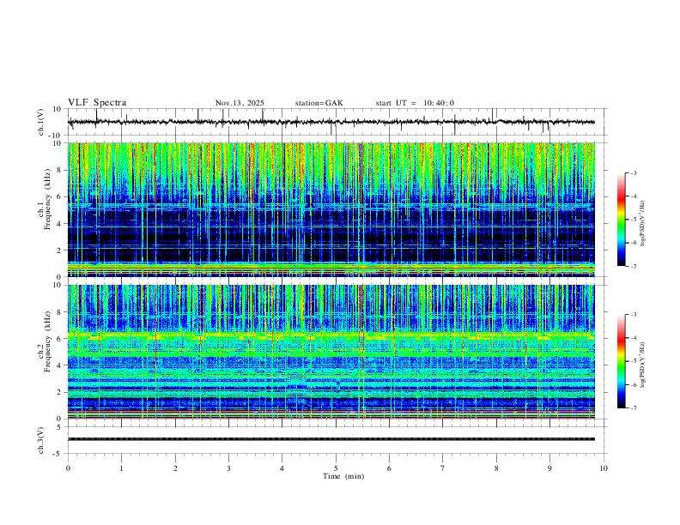Click the "station=GAK" label

pos(319,103)
